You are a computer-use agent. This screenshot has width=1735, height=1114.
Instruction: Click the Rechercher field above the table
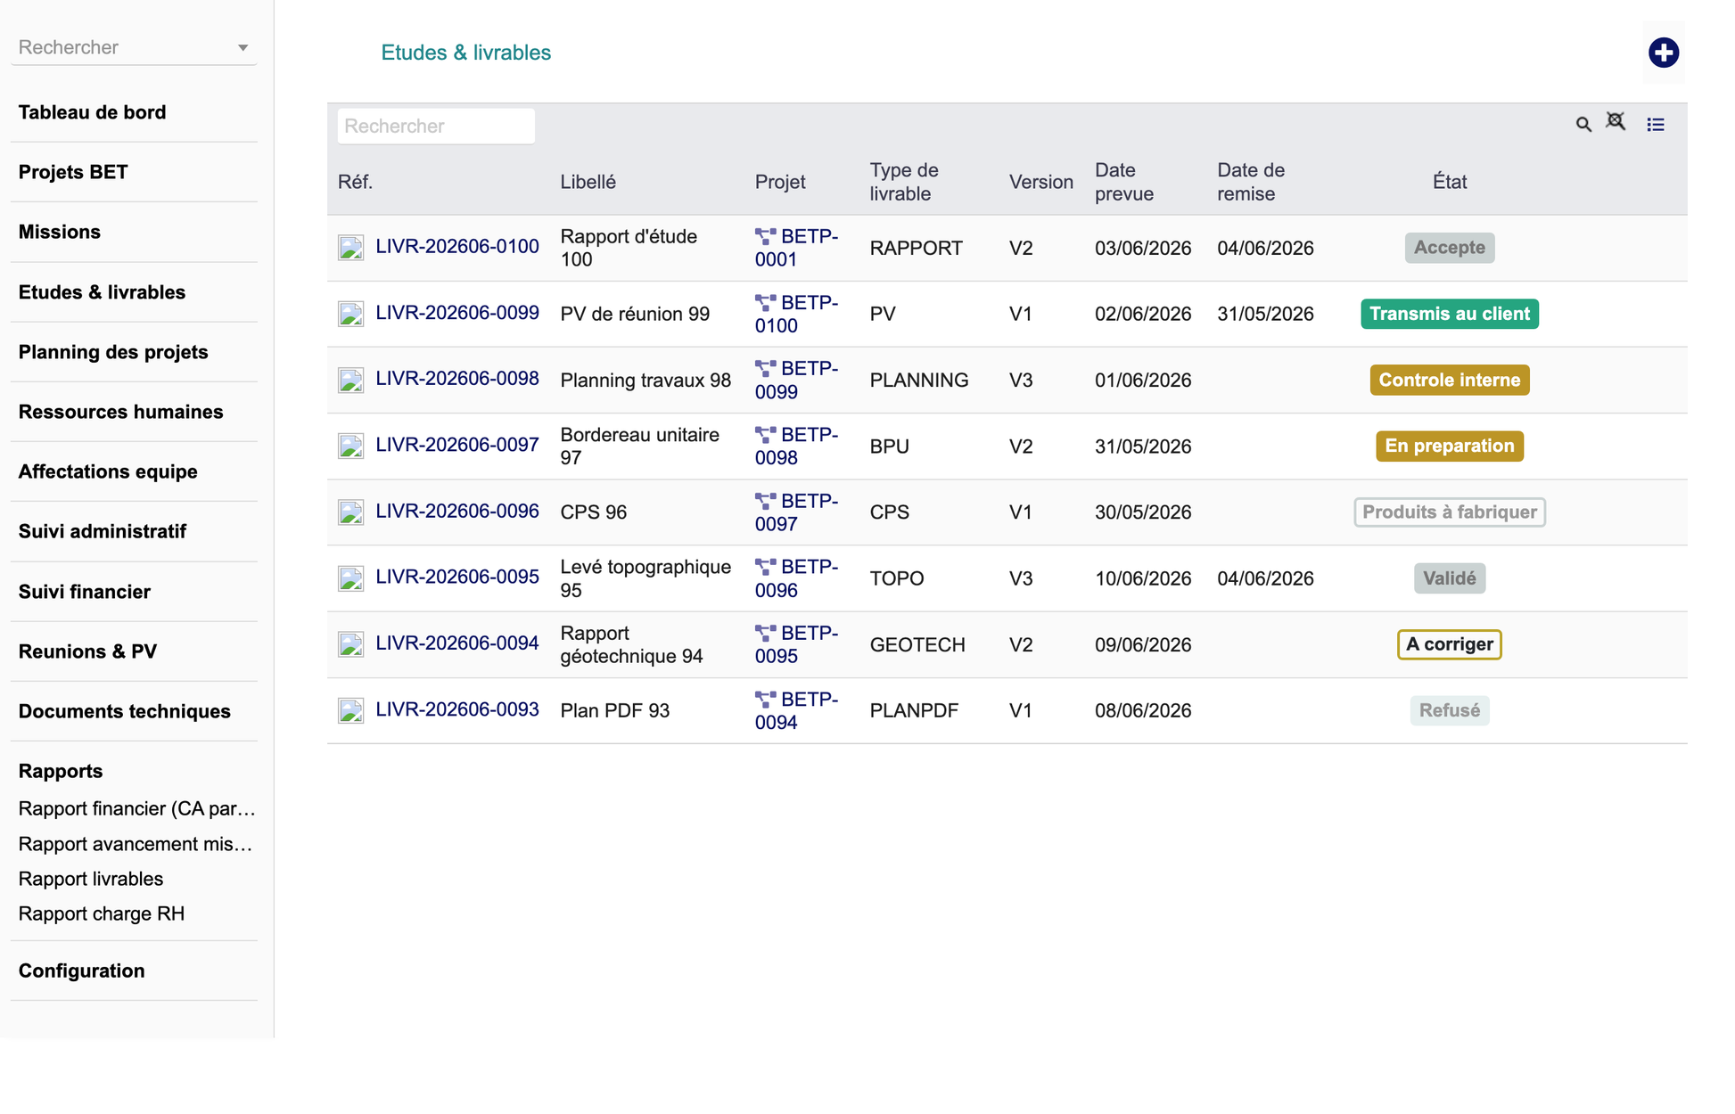point(436,126)
